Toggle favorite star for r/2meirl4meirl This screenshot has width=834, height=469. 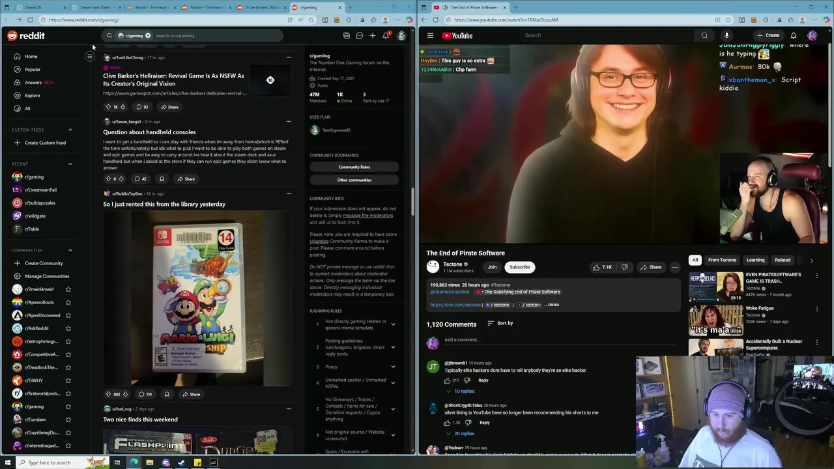(x=68, y=289)
